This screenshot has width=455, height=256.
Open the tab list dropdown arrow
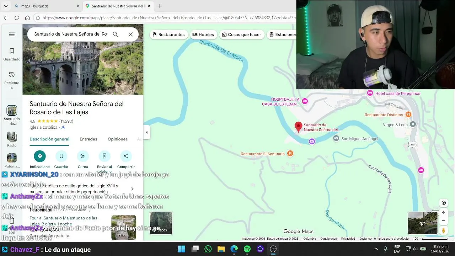tap(6, 6)
